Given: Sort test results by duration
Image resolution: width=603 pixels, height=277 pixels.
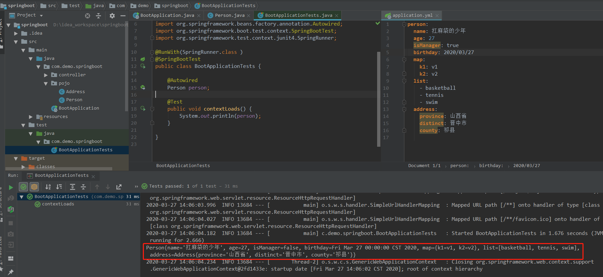Looking at the screenshot, I should [59, 187].
